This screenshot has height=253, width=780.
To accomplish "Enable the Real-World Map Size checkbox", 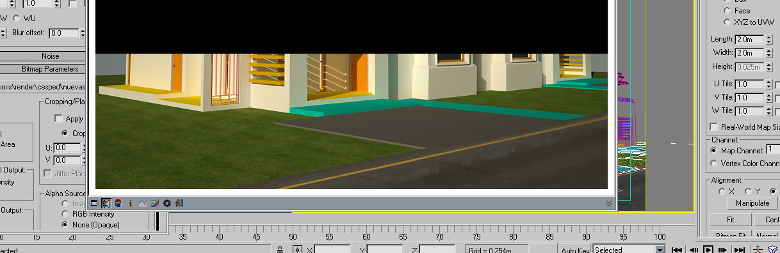I will [x=714, y=127].
